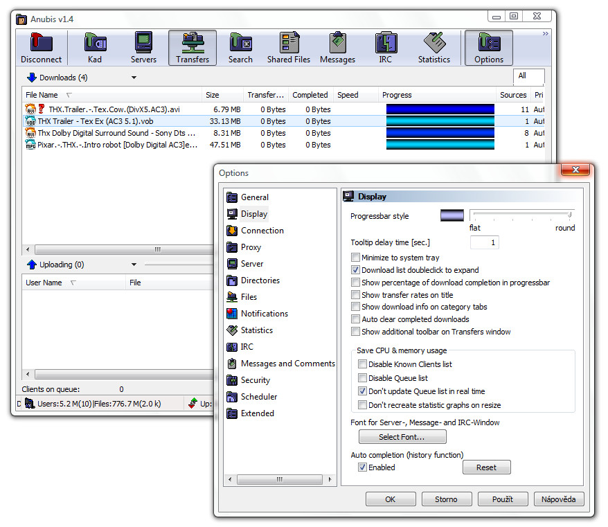Screen dimensions: 608x527
Task: Sort by Sources column header
Action: click(513, 95)
